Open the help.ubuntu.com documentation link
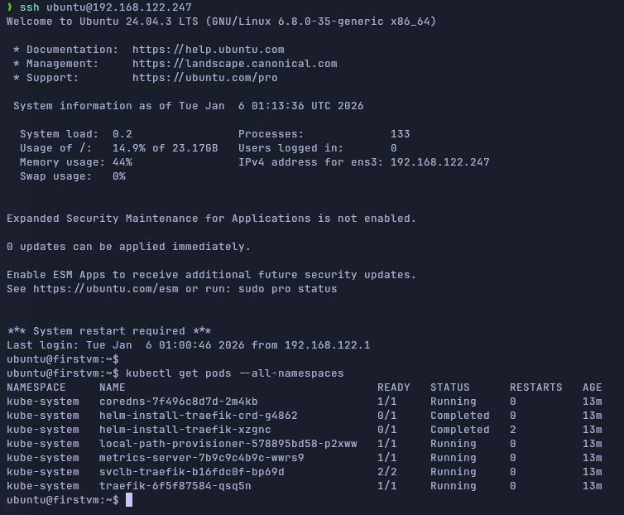 point(208,50)
